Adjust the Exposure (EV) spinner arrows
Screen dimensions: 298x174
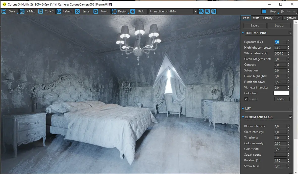coord(288,42)
